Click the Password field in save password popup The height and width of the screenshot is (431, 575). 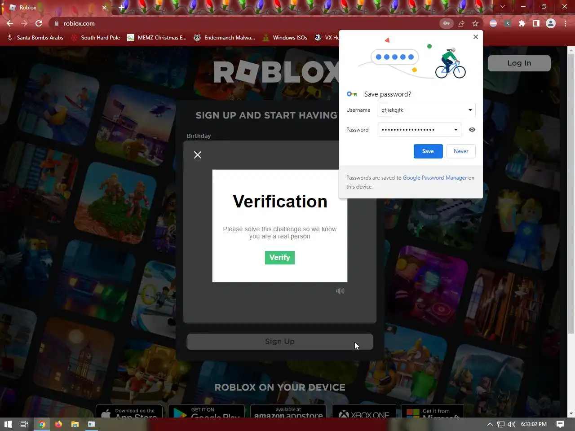[419, 130]
